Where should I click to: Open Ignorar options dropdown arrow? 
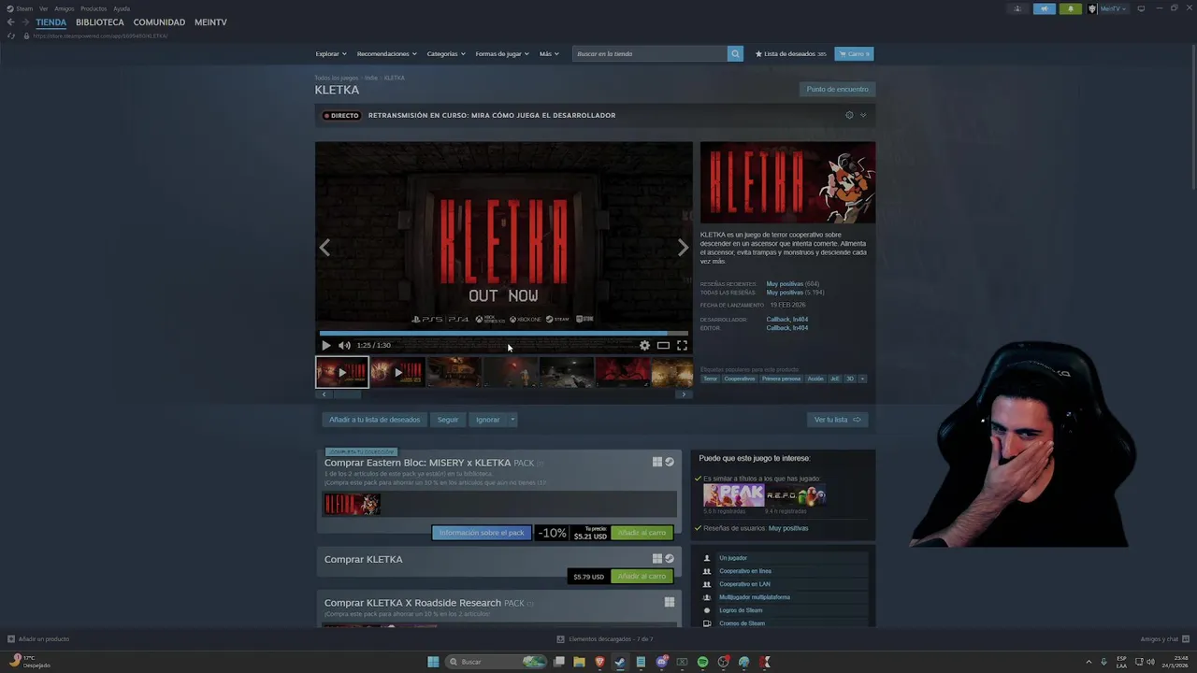(512, 420)
